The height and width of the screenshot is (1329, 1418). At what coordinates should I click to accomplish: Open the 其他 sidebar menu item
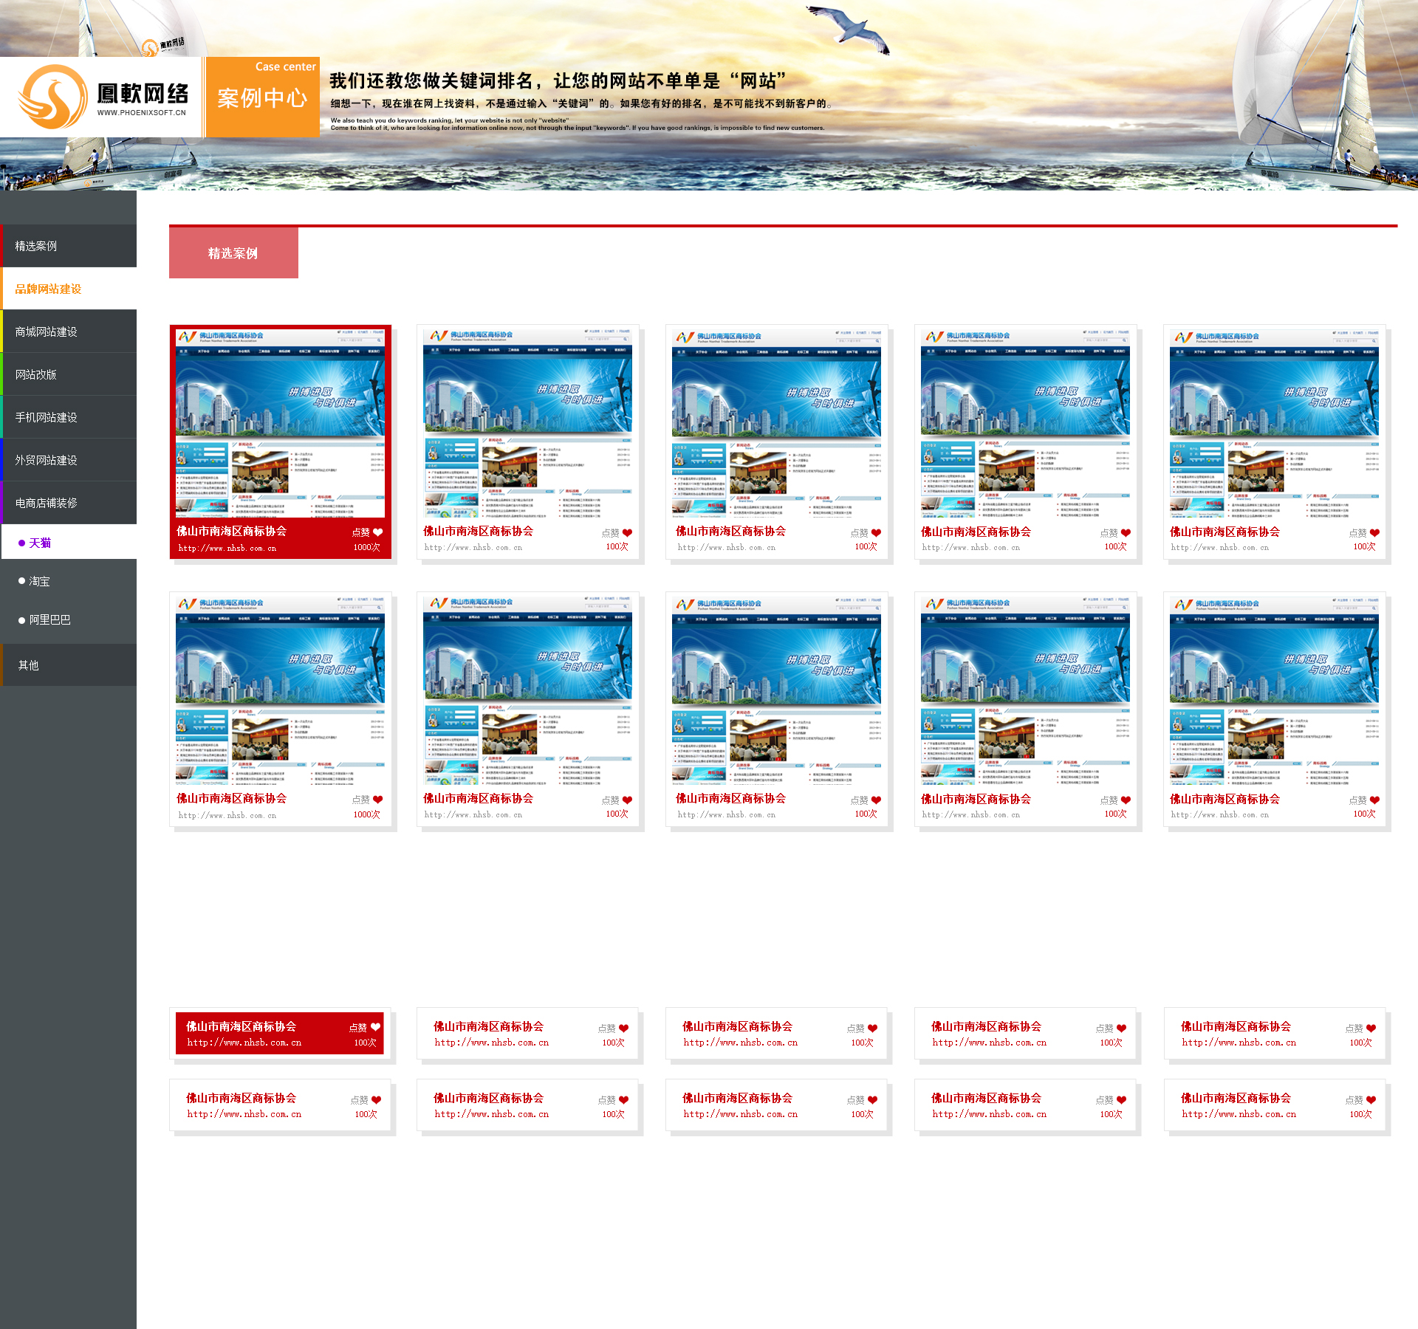pyautogui.click(x=29, y=665)
